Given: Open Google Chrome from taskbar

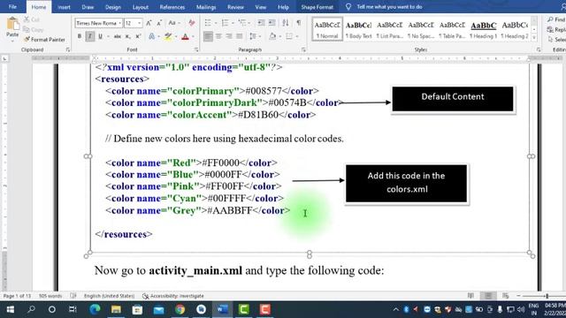Looking at the screenshot, I should (180, 309).
